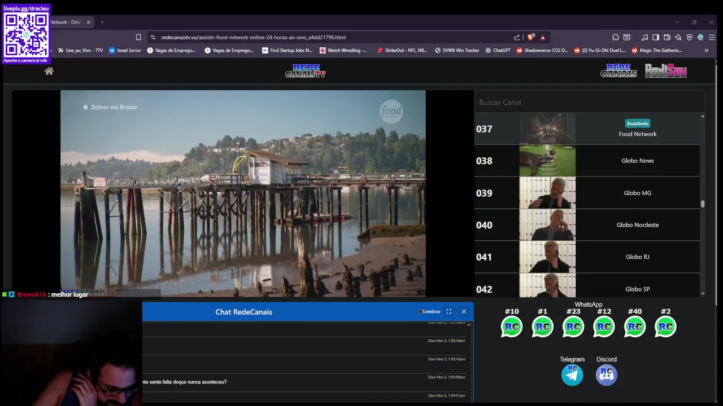This screenshot has height=406, width=723.
Task: Select channel 039 Globo MG
Action: (587, 193)
